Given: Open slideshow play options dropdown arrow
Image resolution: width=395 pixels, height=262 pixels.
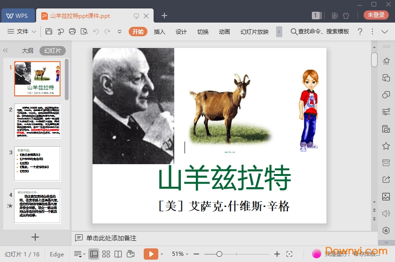Looking at the screenshot, I should (x=162, y=254).
